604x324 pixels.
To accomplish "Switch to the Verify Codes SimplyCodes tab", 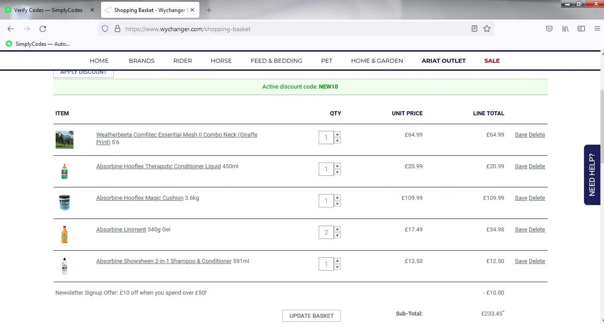I will 48,10.
